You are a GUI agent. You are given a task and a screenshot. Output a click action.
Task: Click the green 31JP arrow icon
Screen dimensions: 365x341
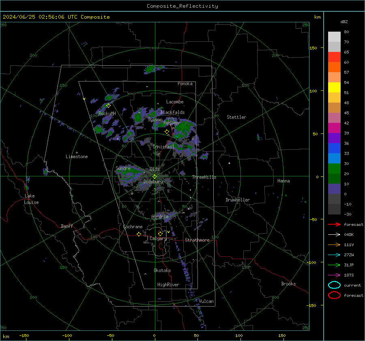point(334,265)
